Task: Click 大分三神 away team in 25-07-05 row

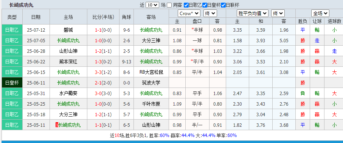Action: coord(151,41)
